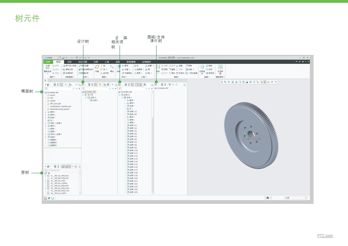Click the 旋转 (Revolve) tool
Viewport: 348px width, 246px height.
point(125,66)
